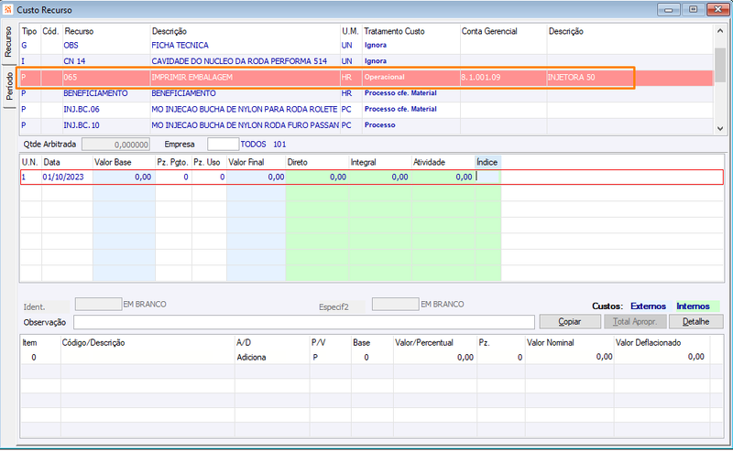Select the INJ.BC.06 resource row
733x451 pixels.
coord(366,109)
